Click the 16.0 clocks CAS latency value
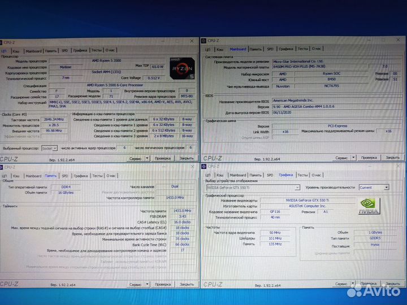 pos(182,222)
